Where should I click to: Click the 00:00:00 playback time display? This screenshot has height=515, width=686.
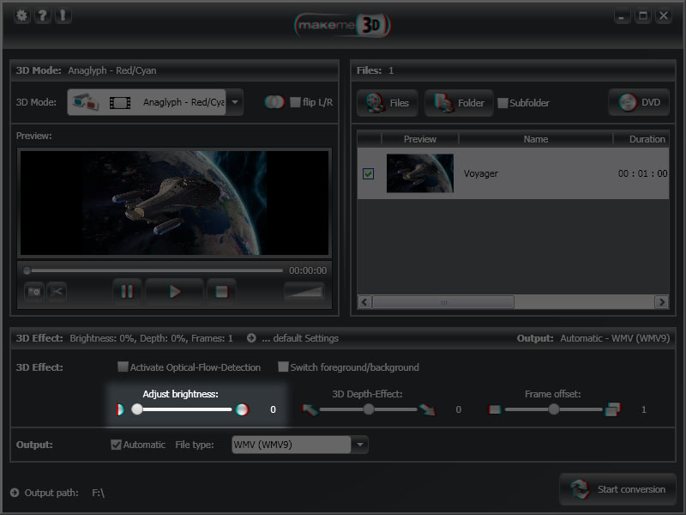tap(308, 270)
